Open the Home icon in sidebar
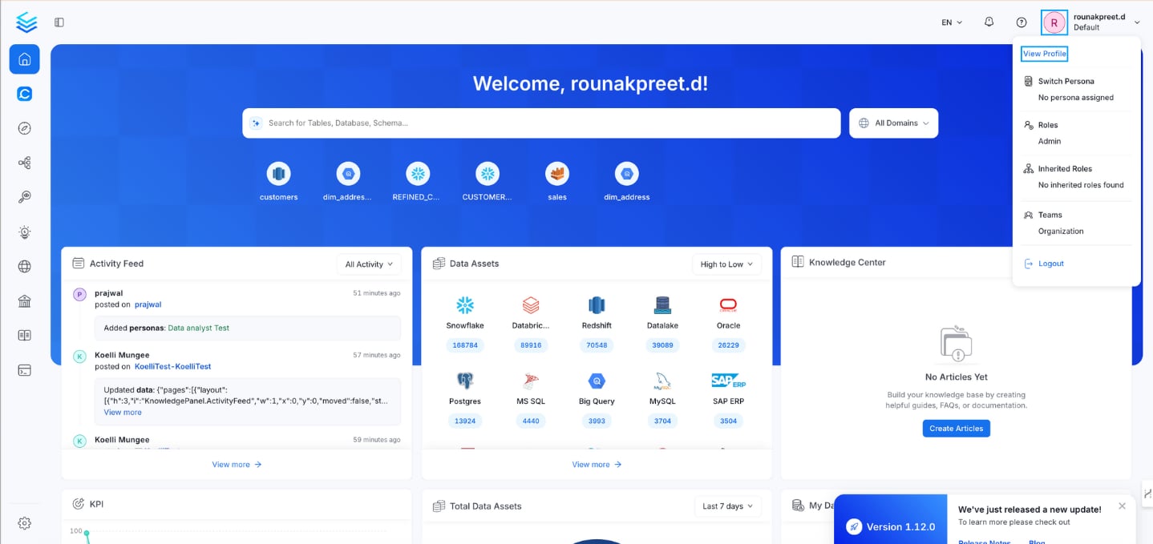Image resolution: width=1153 pixels, height=544 pixels. [24, 59]
